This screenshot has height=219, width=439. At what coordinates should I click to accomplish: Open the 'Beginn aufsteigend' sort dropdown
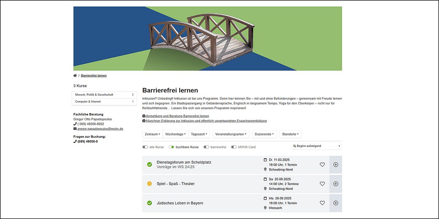pos(316,146)
